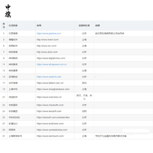This screenshot has width=153, height=153.
Task: Click the 序号 column header
Action: (x=4, y=25)
